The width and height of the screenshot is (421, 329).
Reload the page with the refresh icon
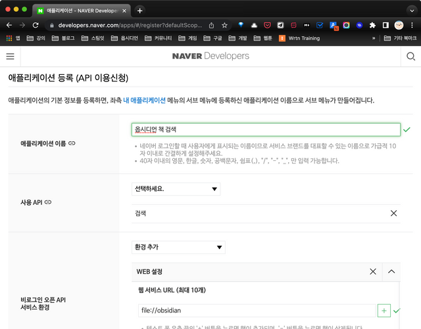[x=36, y=25]
